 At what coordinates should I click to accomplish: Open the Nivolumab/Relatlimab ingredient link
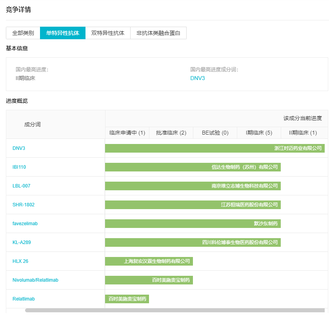(x=35, y=280)
